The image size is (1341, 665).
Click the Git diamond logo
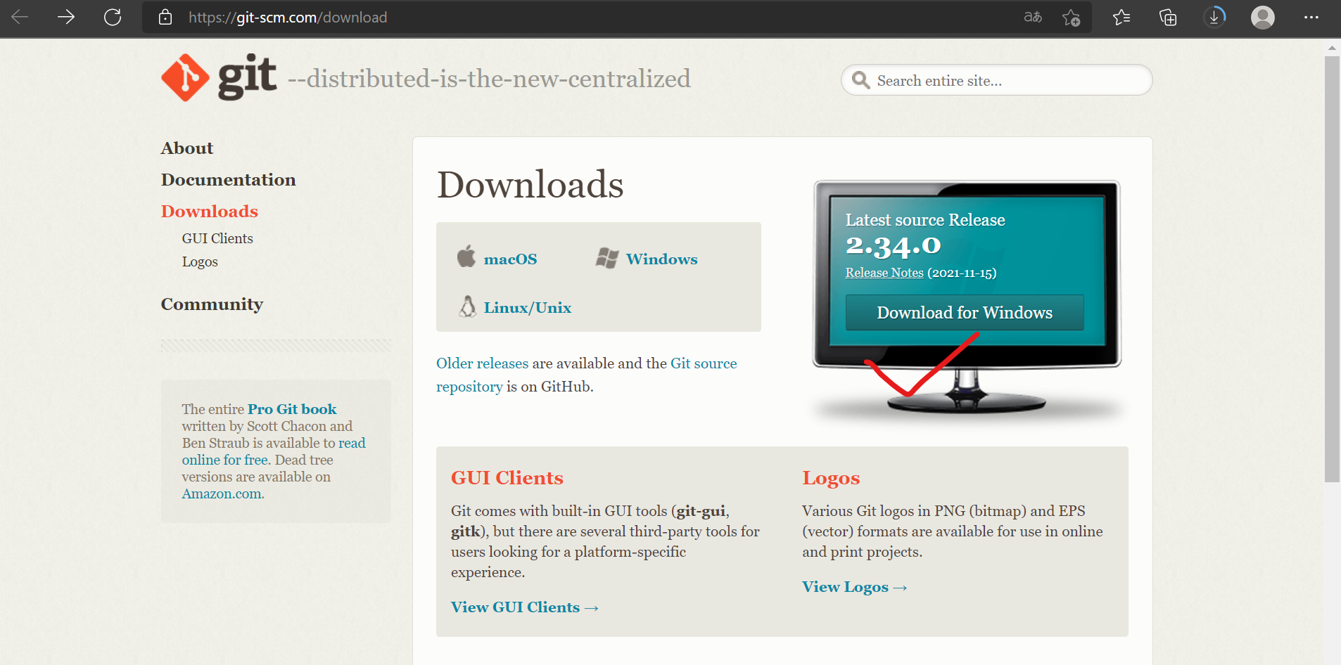(185, 78)
